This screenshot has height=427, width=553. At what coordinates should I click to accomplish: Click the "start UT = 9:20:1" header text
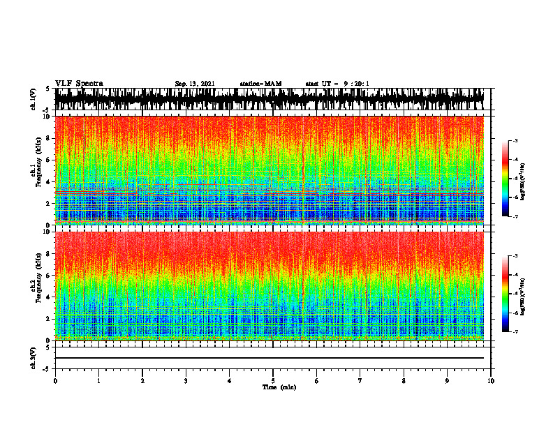[337, 84]
